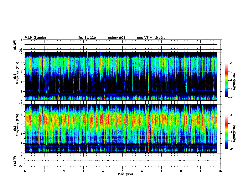248x192 pixels.
Task: Click the "station=MOS" header text
Action: point(116,38)
